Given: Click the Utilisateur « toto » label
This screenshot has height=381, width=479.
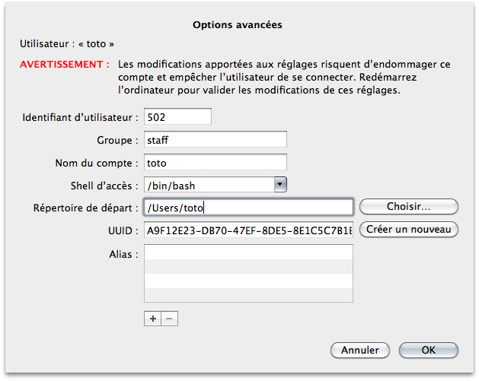Looking at the screenshot, I should click(68, 44).
